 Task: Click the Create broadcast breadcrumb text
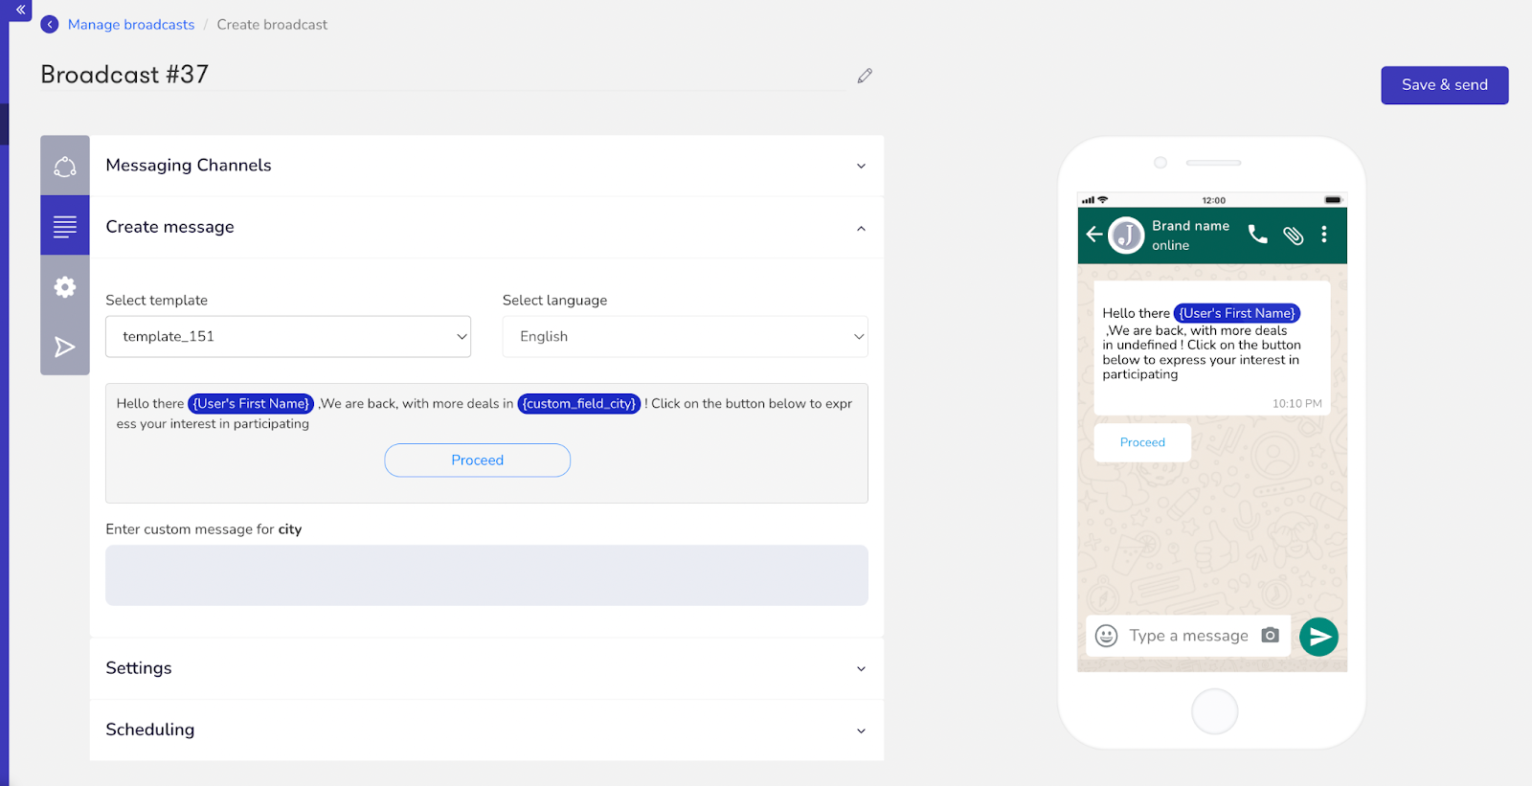point(272,25)
